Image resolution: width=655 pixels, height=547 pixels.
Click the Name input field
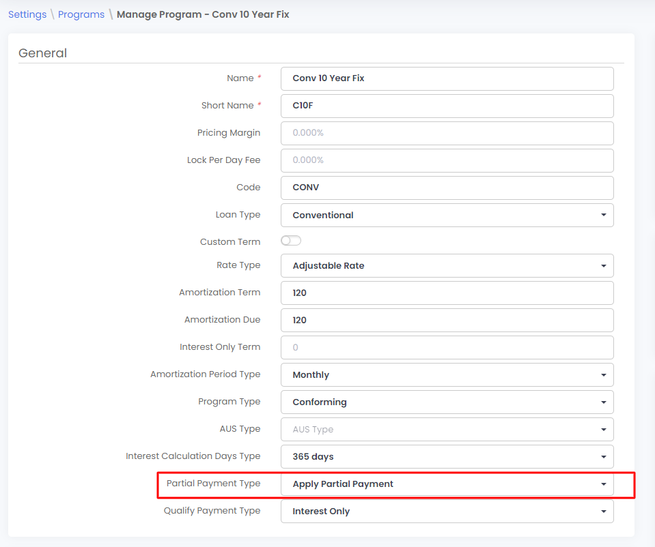(447, 78)
